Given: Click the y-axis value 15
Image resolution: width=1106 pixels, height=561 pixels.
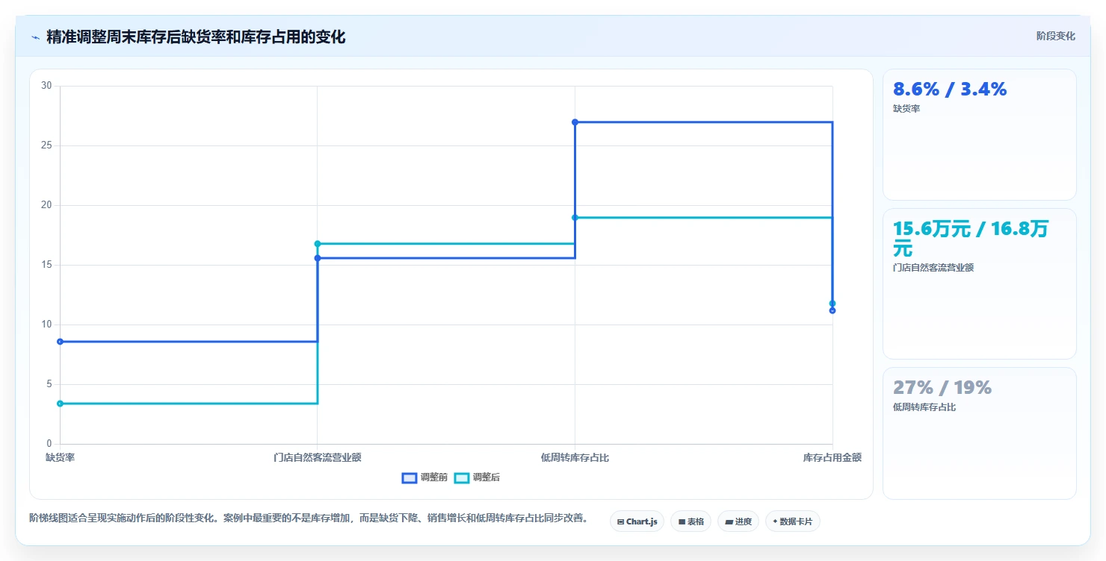Looking at the screenshot, I should click(46, 265).
